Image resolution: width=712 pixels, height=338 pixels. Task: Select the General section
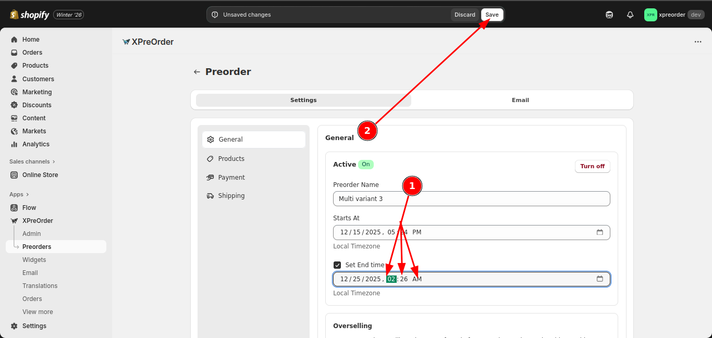(254, 140)
